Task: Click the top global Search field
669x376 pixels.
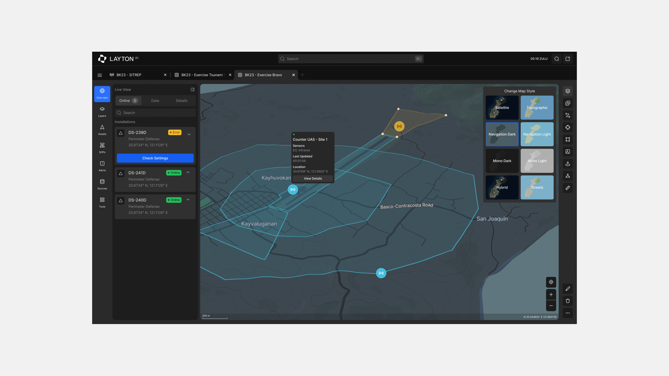Action: click(x=351, y=59)
